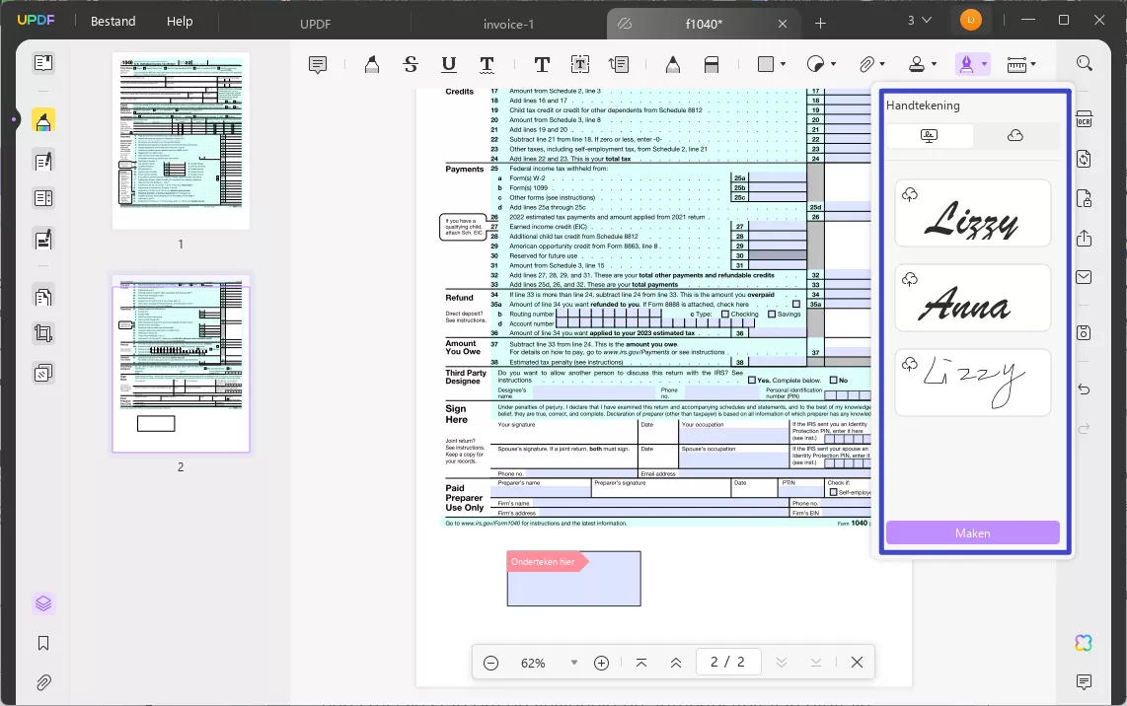Open the Help menu
The image size is (1127, 706).
(x=180, y=21)
